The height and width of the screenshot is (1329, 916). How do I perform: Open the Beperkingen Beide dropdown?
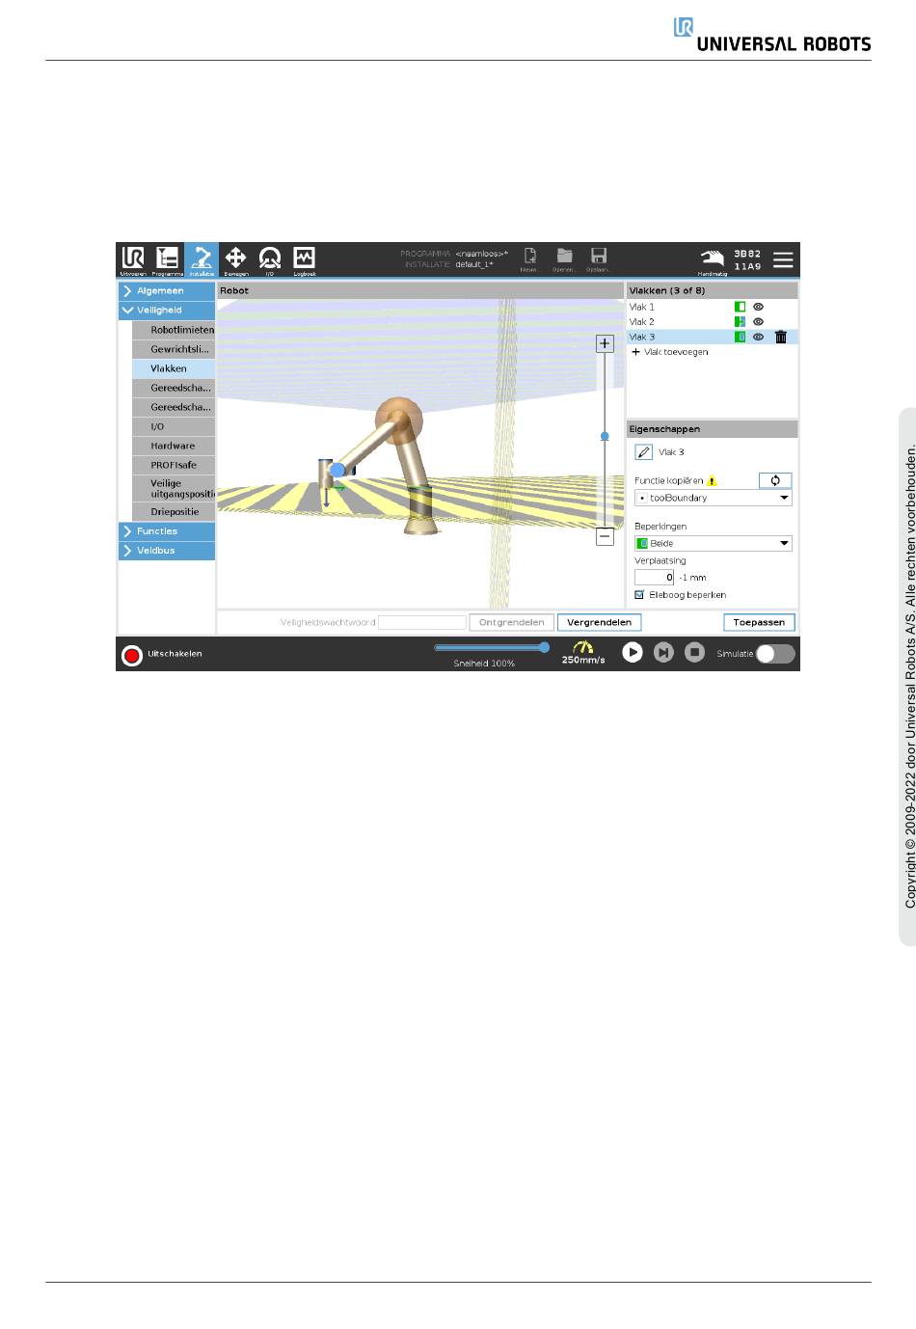pyautogui.click(x=714, y=543)
